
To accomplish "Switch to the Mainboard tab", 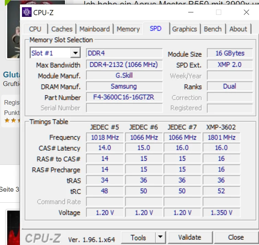I will pos(95,29).
